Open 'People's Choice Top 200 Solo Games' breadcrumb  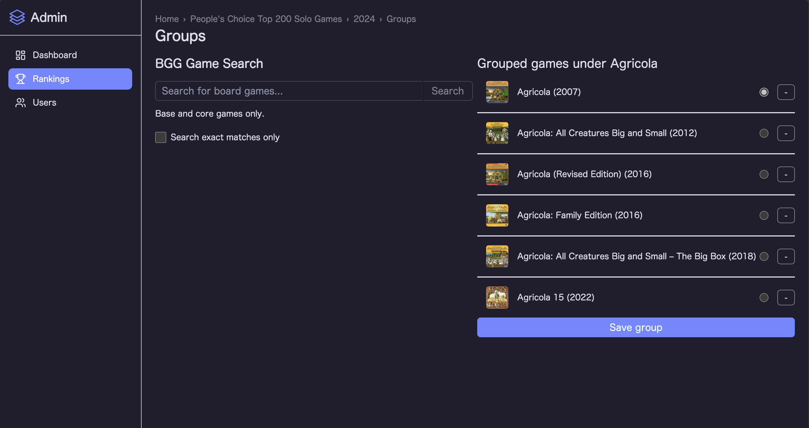[266, 19]
